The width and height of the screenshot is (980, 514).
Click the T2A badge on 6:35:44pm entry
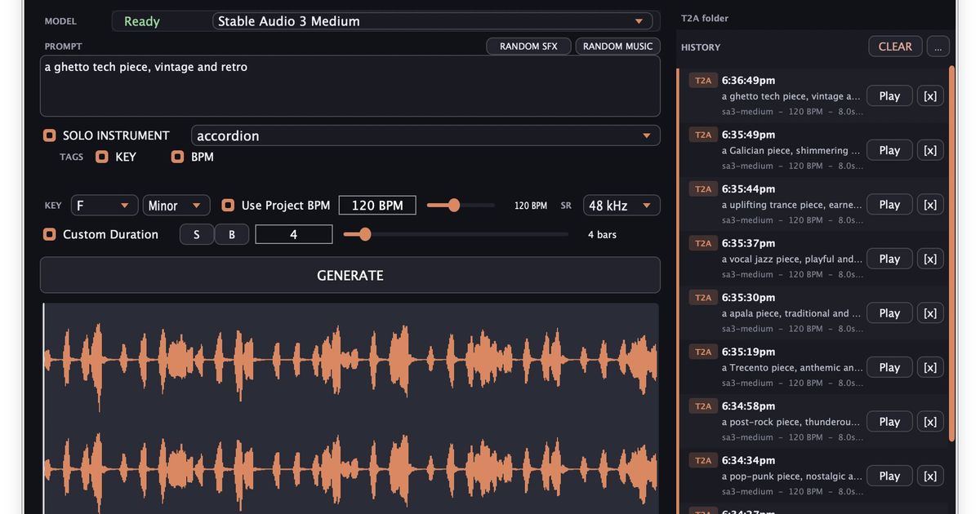(x=703, y=188)
